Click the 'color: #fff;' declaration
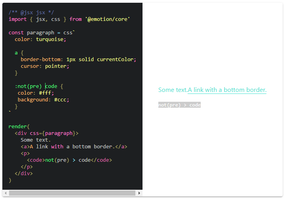This screenshot has height=200, width=287. 36,93
